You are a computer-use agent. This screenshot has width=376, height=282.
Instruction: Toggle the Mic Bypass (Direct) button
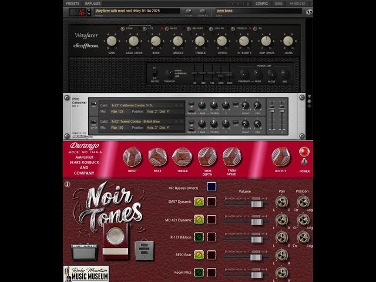tap(211, 187)
